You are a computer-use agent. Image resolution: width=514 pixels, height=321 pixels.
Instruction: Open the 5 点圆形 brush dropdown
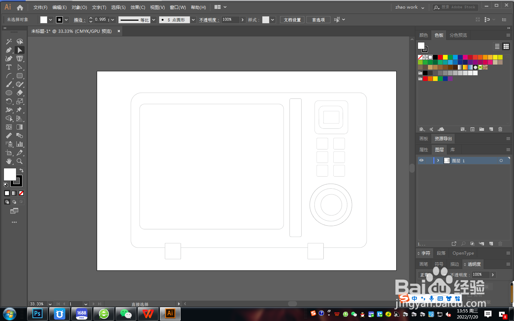pyautogui.click(x=193, y=20)
